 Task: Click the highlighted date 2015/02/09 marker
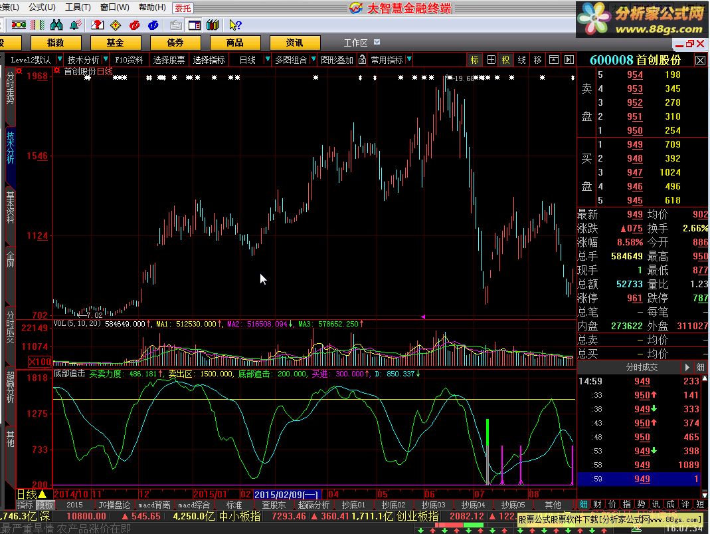288,495
